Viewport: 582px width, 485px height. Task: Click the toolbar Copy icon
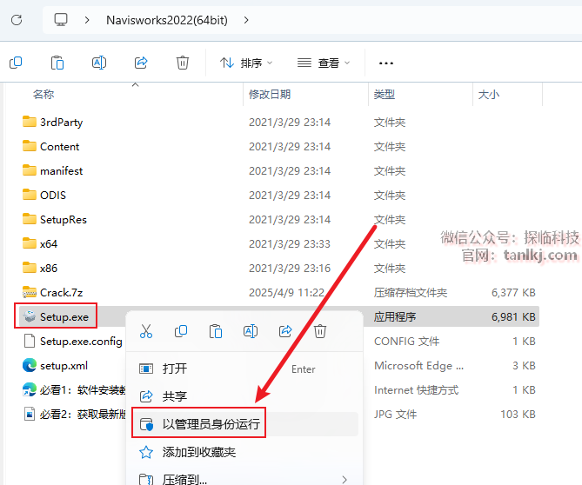click(x=16, y=63)
